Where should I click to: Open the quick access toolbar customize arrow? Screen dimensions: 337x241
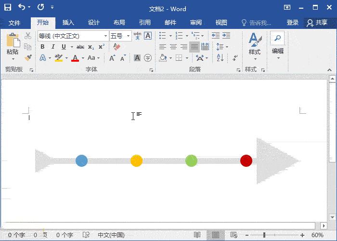tap(52, 7)
